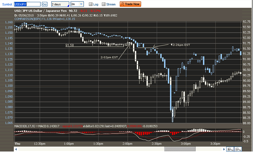Viewport: 253px width, 152px height.
Task: Open the 2 days range selector
Action: (x=60, y=4)
